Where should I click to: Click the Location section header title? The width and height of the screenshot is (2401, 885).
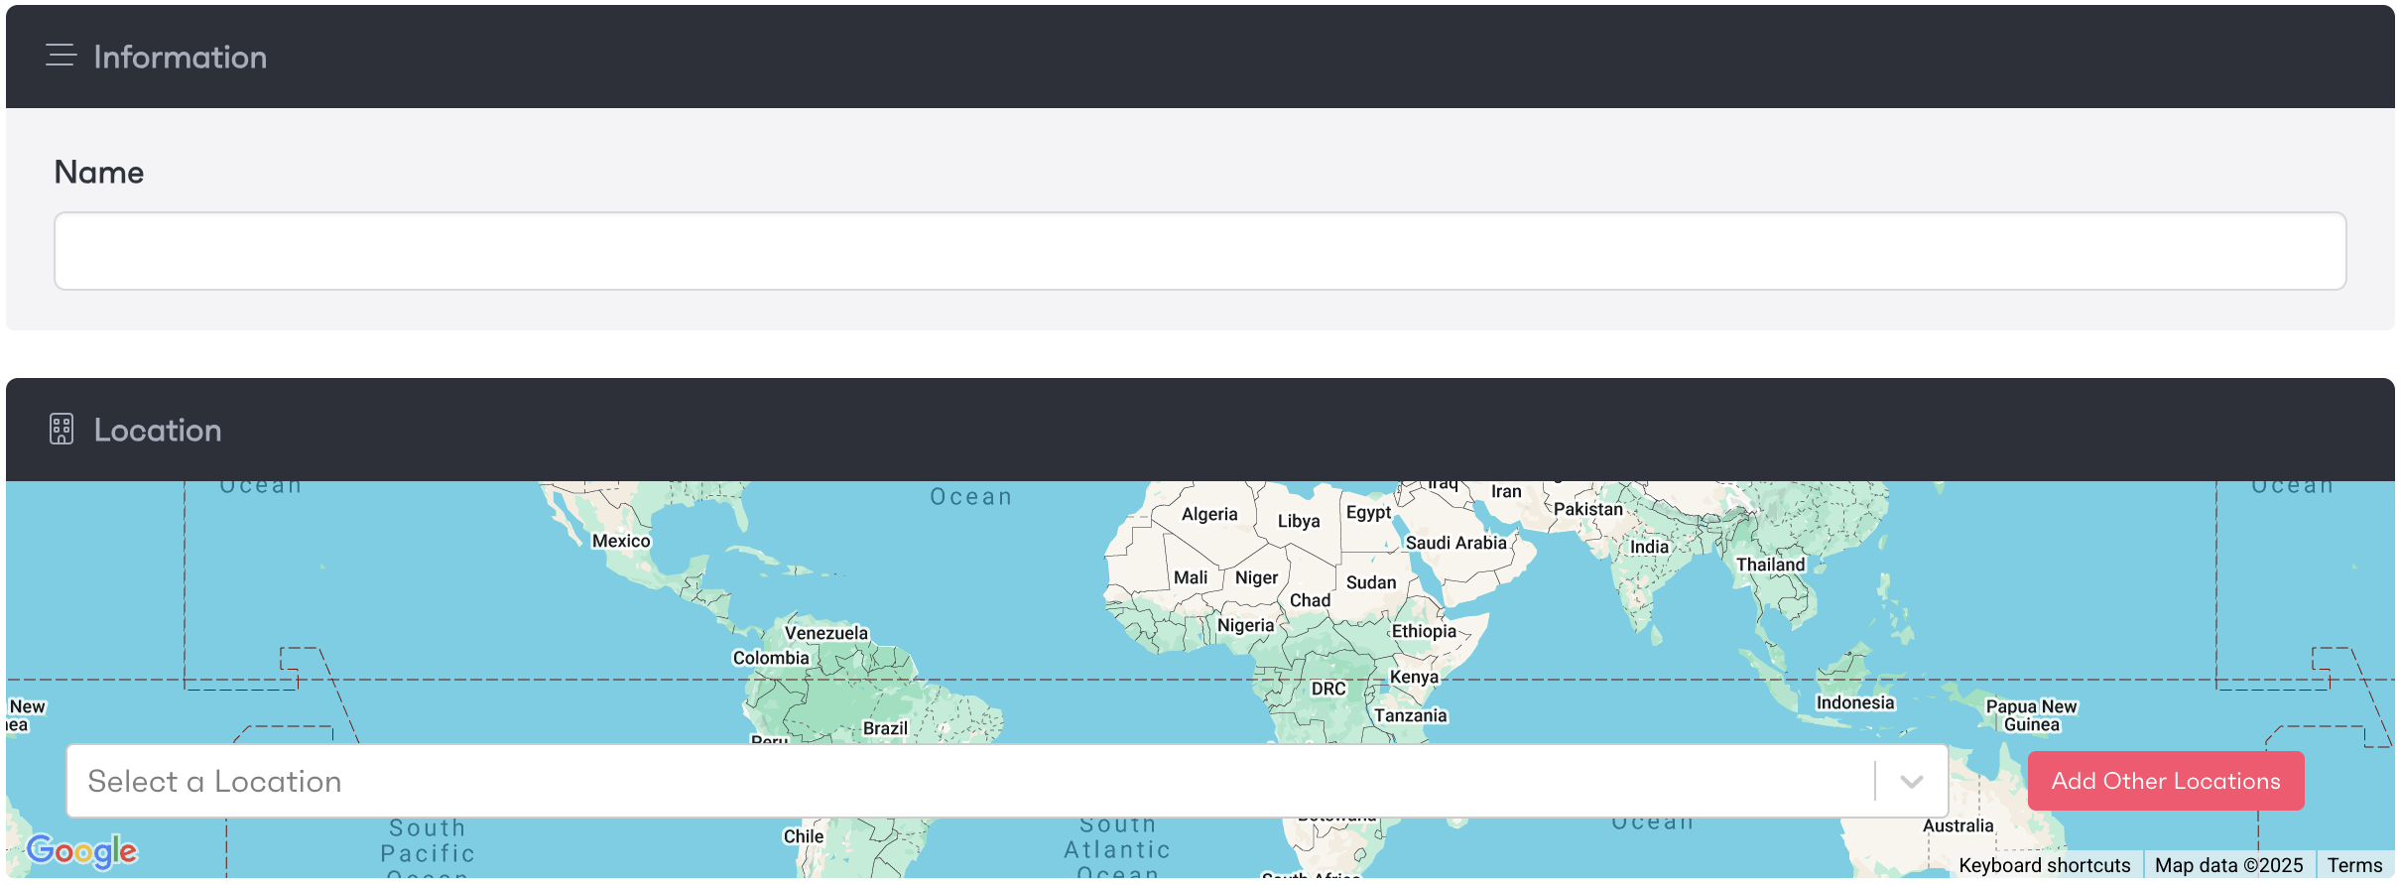click(158, 430)
